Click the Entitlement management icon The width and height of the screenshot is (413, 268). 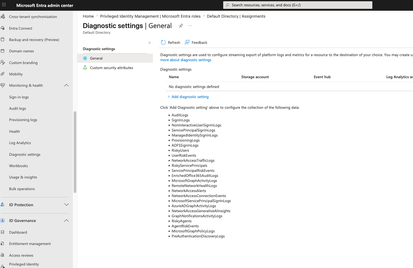click(3, 244)
